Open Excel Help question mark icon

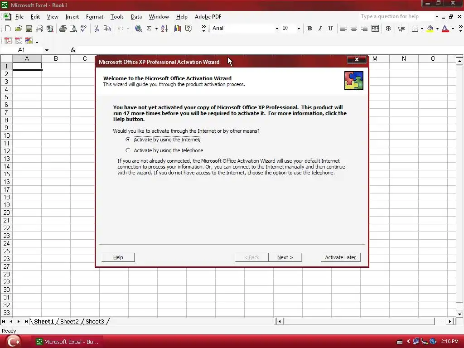(188, 29)
